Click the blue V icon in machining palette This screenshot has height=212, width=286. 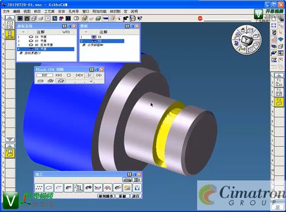point(137,188)
